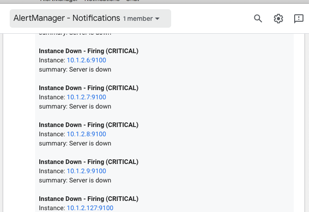The height and width of the screenshot is (212, 309).
Task: Open link 10.1.2.7:9100
Action: [x=87, y=97]
